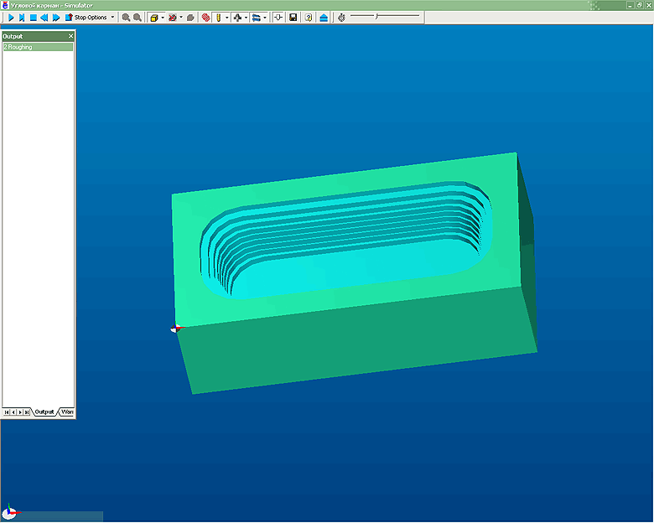
Task: Restore down the Simulator window
Action: pyautogui.click(x=640, y=5)
